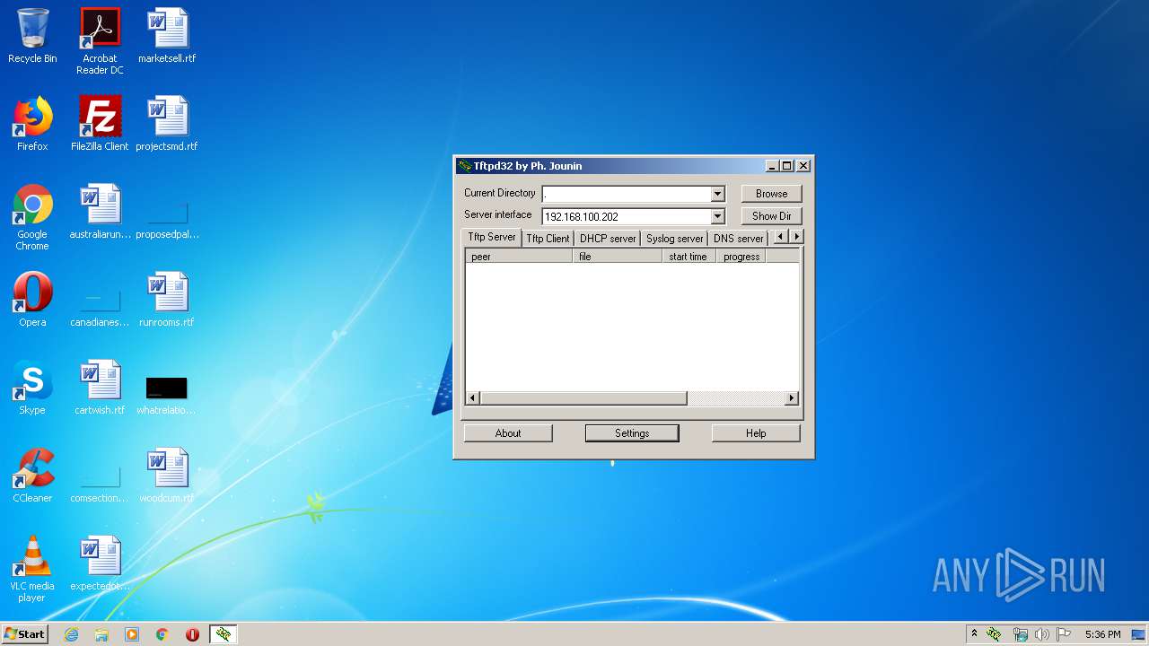The height and width of the screenshot is (646, 1149).
Task: Open the Start menu
Action: point(24,634)
